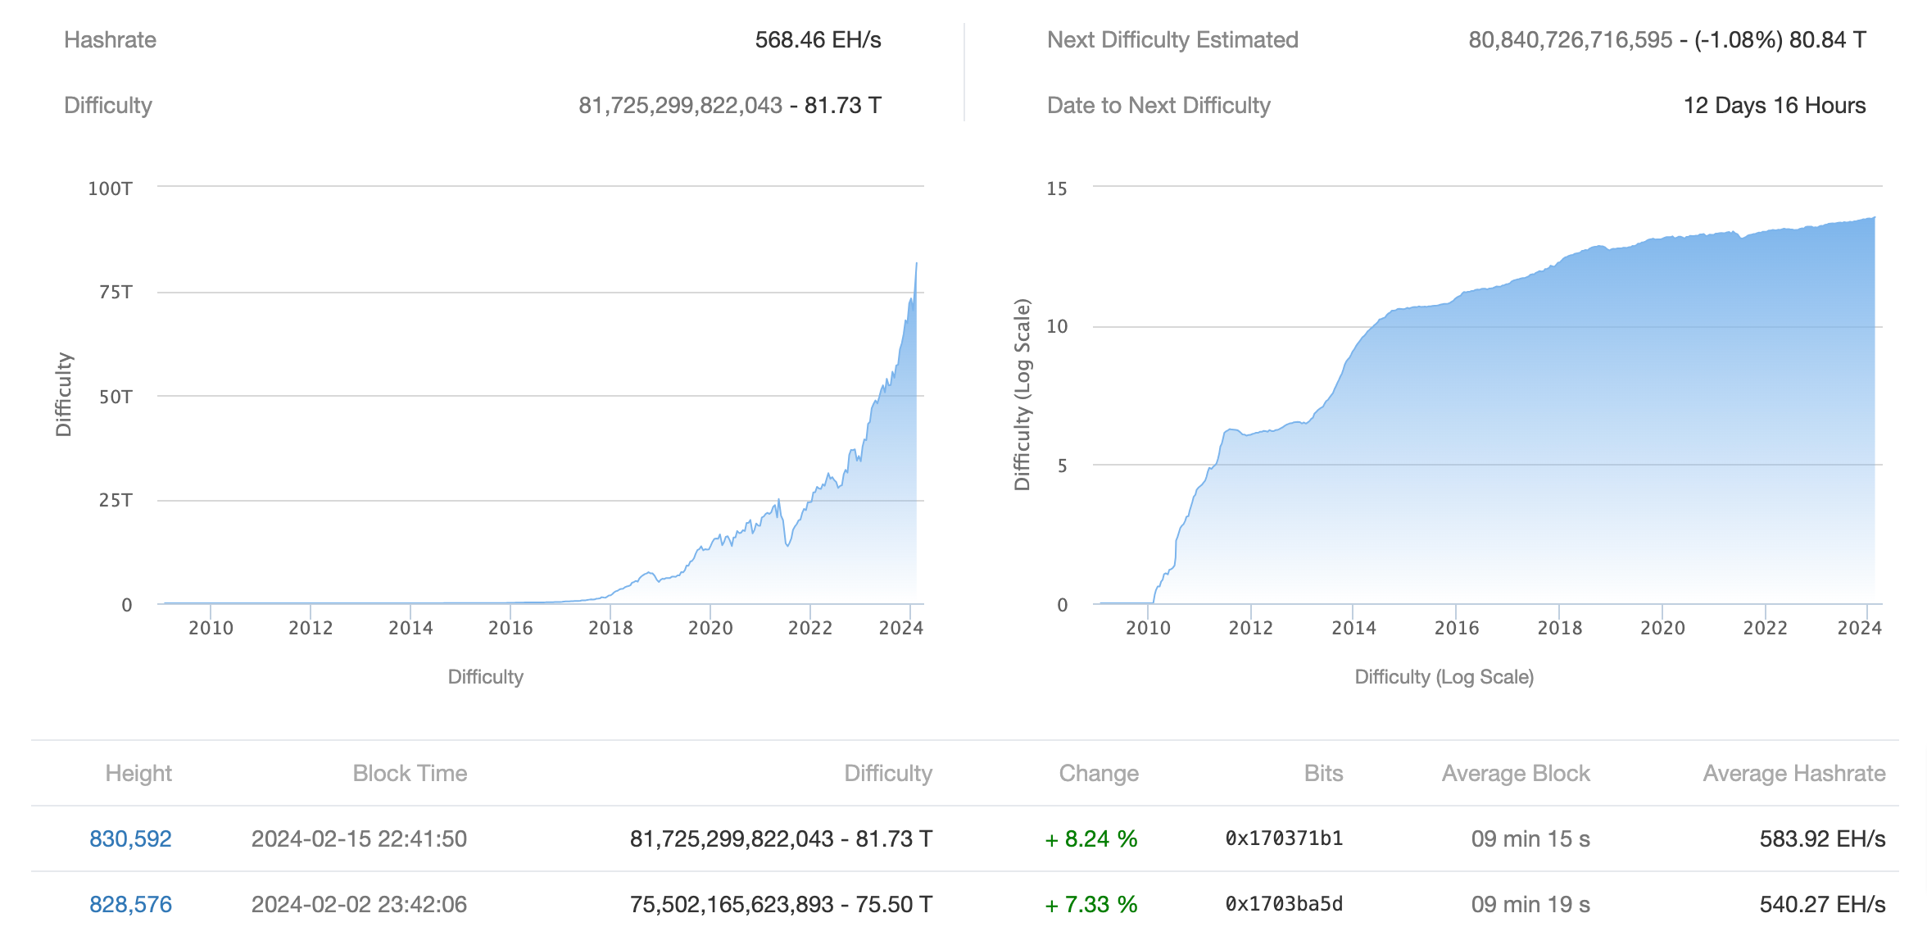Click the Bits column header
Screen dimensions: 1927x936
click(x=1323, y=773)
